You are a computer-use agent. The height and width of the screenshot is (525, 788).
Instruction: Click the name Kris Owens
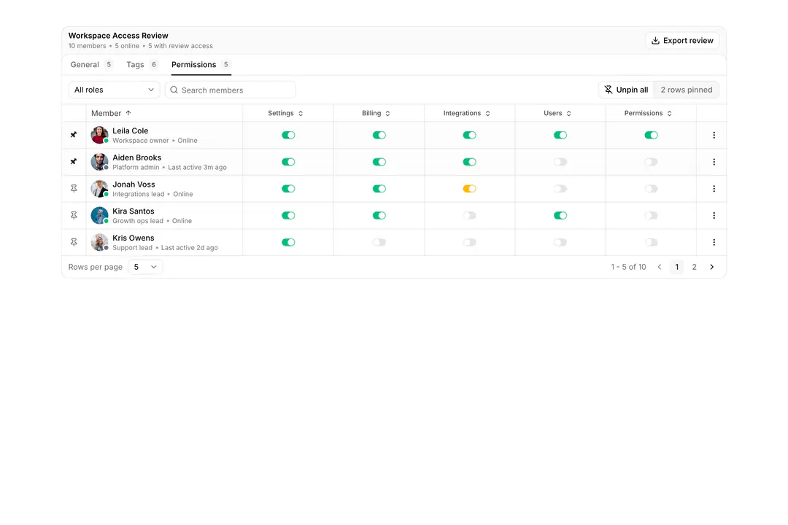click(134, 238)
